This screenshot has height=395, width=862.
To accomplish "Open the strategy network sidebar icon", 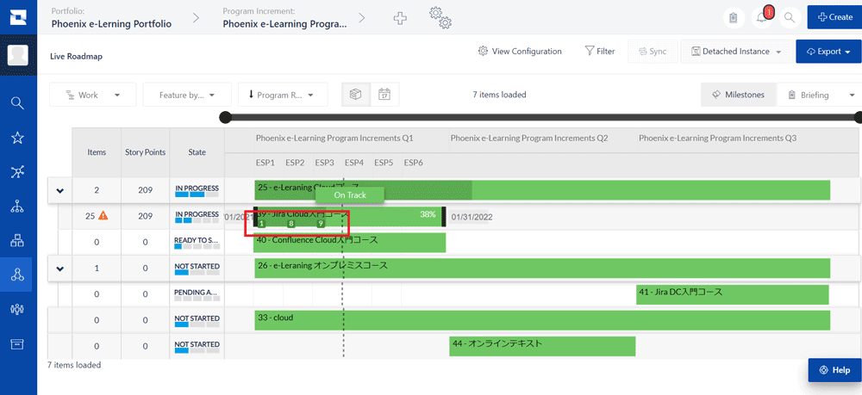I will (x=17, y=172).
